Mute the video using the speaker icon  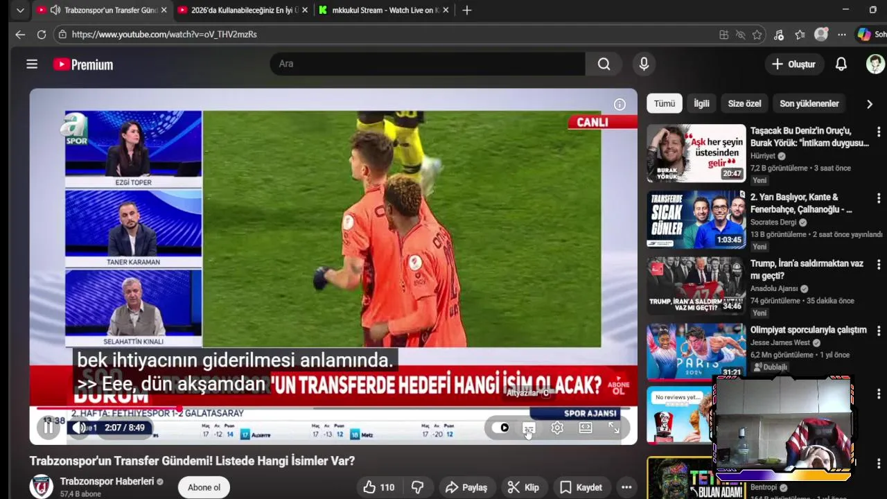(80, 428)
